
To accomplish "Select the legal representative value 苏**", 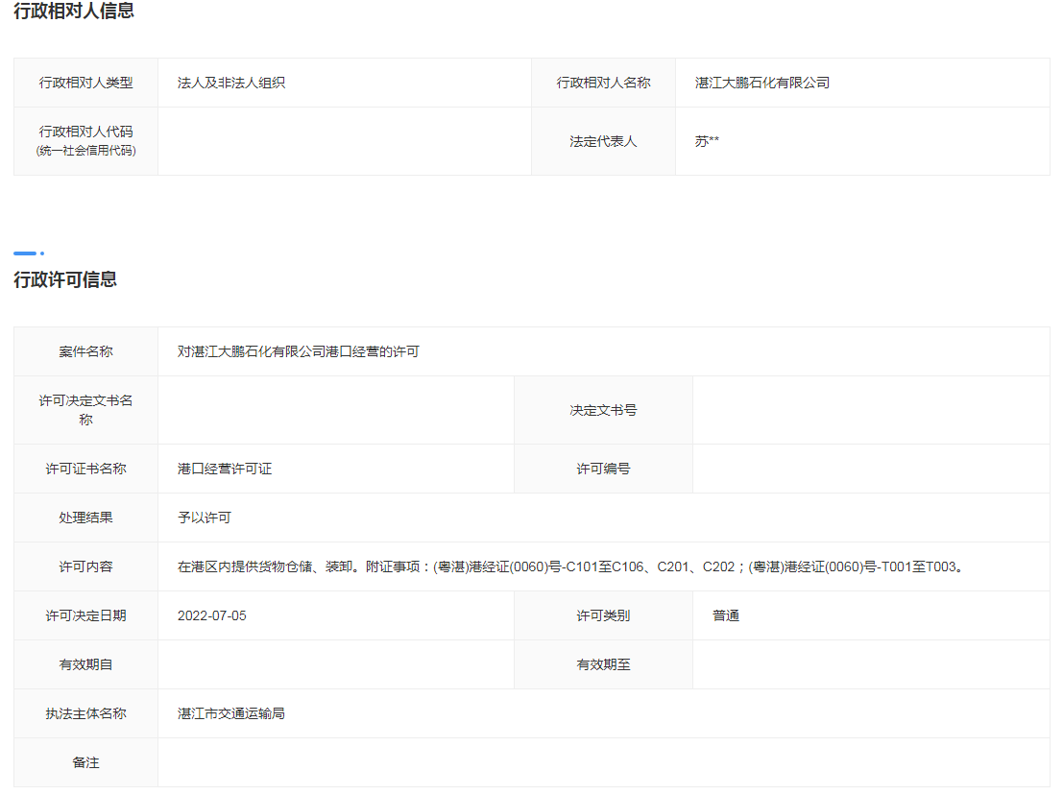I will point(707,142).
